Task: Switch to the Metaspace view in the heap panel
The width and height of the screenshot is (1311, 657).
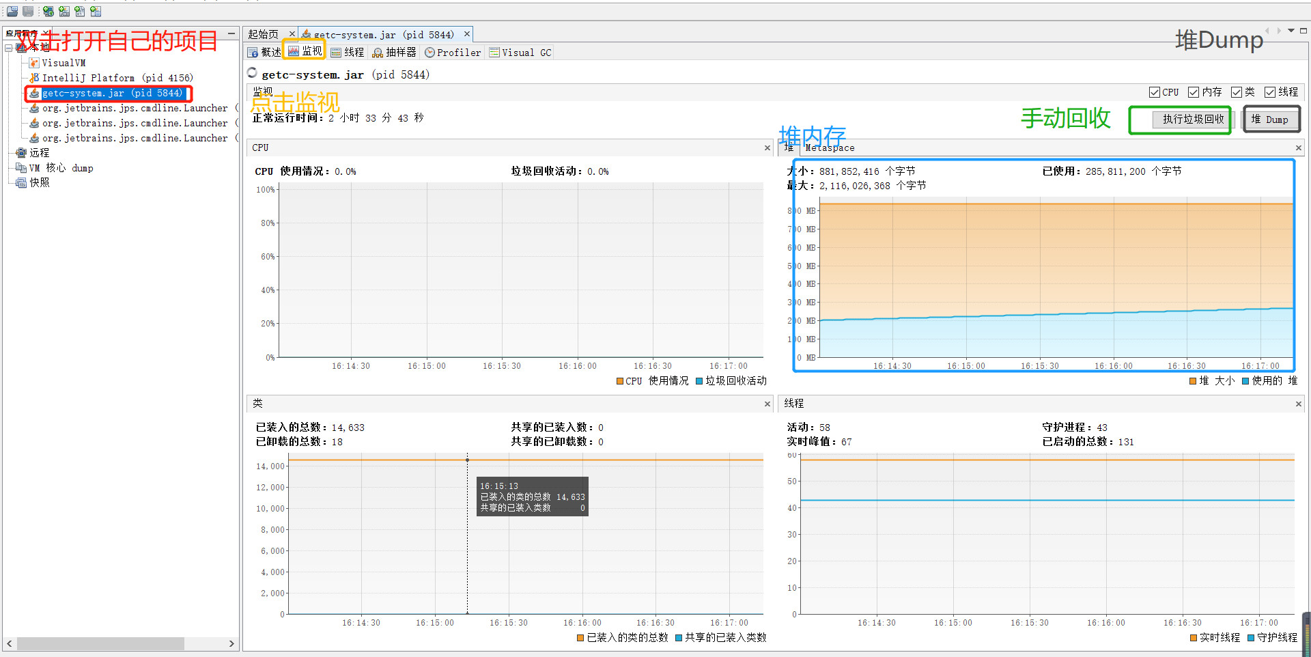Action: [830, 148]
